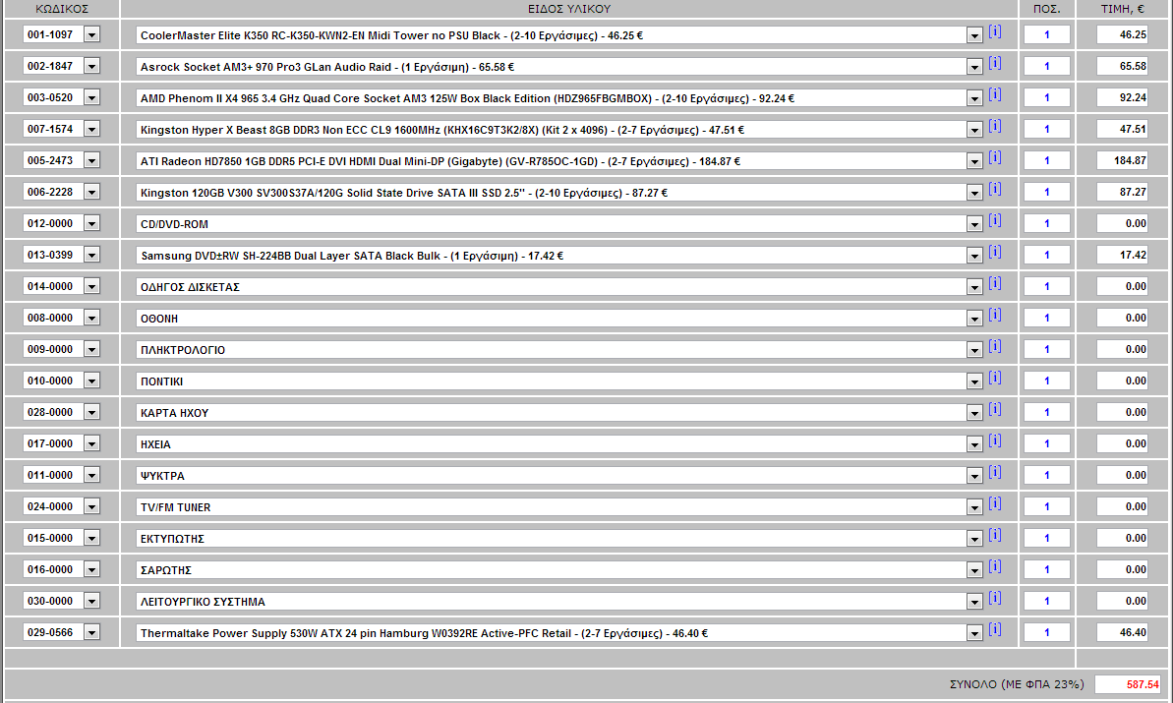Image resolution: width=1173 pixels, height=703 pixels.
Task: Click the total field showing 587.54
Action: click(x=1128, y=684)
